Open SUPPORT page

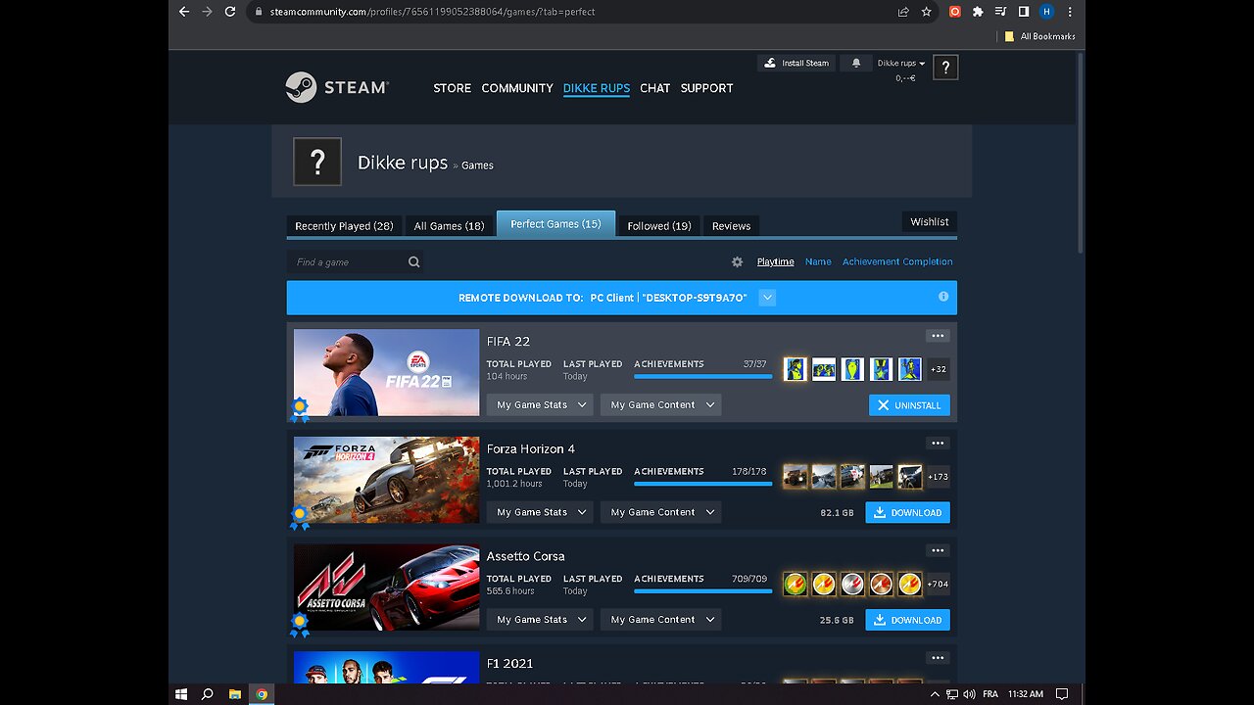tap(706, 88)
